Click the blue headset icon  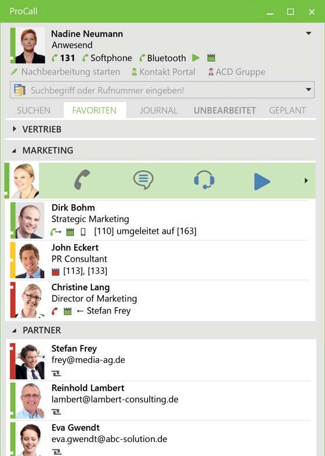pyautogui.click(x=204, y=180)
